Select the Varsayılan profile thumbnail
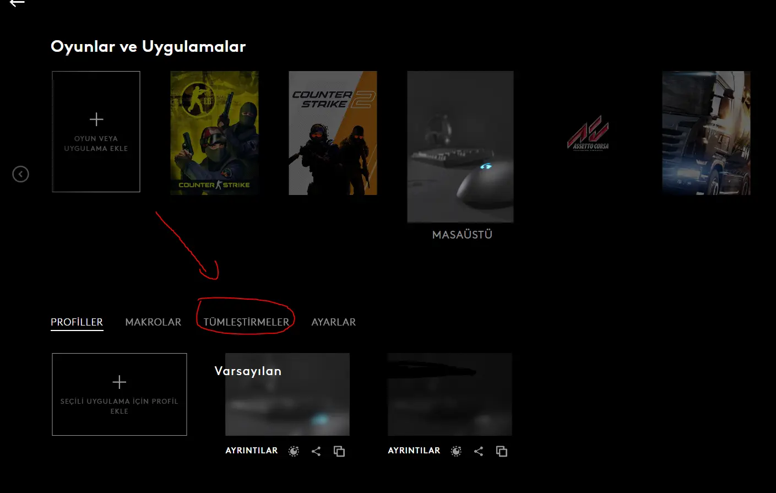The width and height of the screenshot is (776, 493). point(287,394)
